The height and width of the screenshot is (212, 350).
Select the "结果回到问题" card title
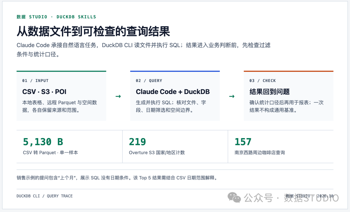coord(269,92)
